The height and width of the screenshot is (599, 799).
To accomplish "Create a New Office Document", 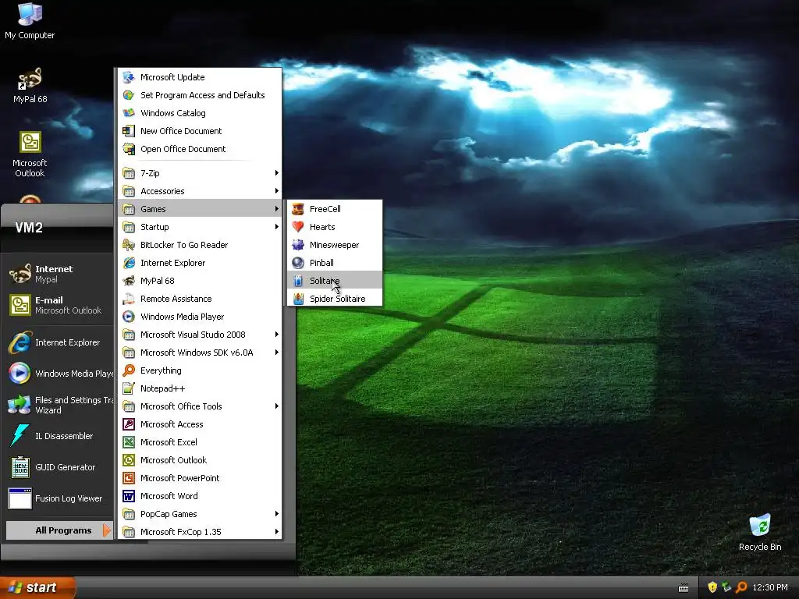I will [200, 131].
